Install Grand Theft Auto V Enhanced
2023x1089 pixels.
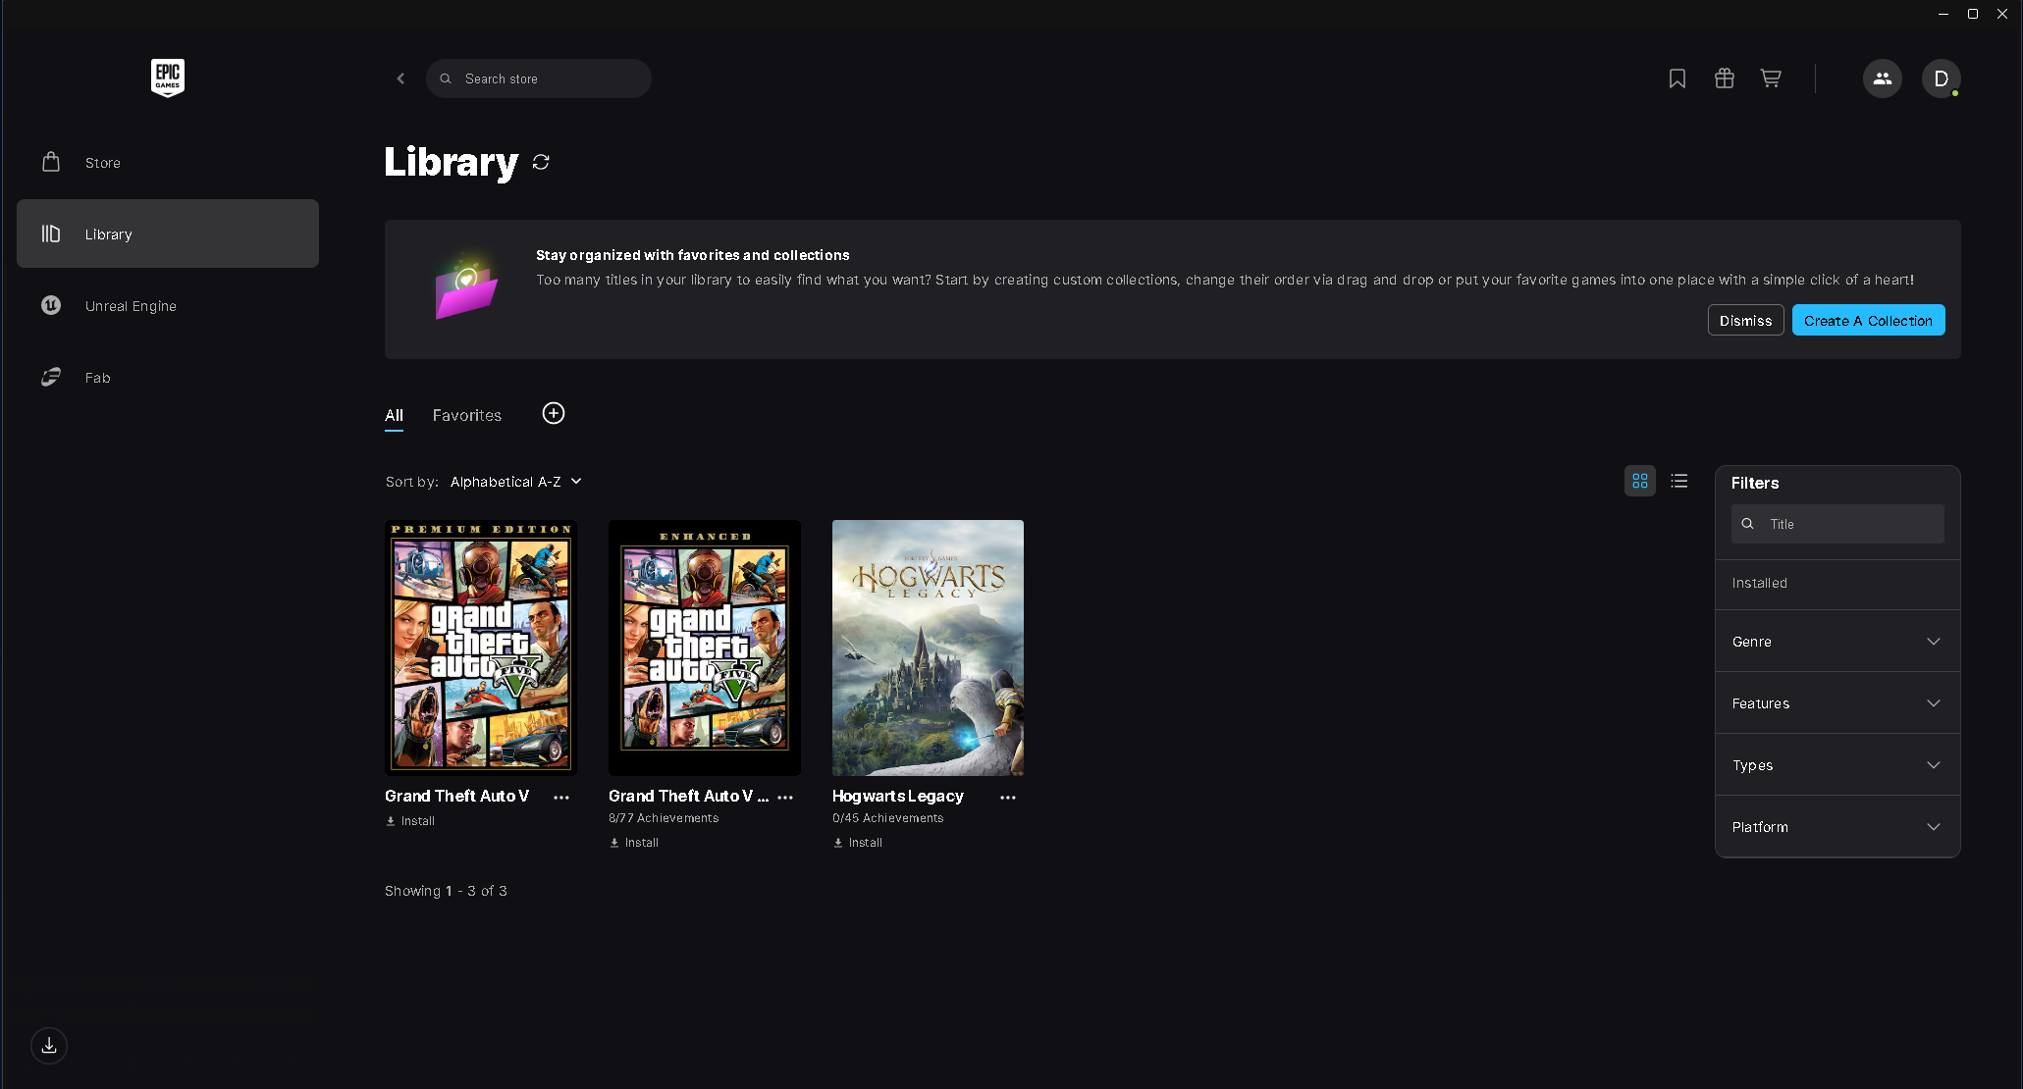click(635, 843)
